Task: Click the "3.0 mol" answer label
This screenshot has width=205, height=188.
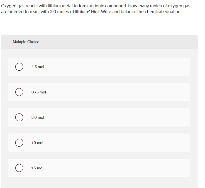Action: [38, 117]
